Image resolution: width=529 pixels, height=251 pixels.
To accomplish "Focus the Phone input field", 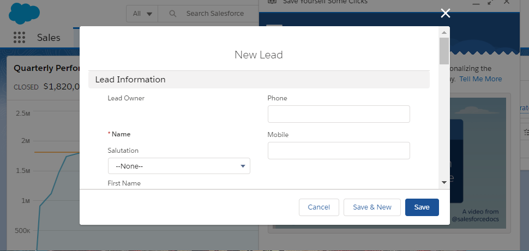I will pos(338,114).
